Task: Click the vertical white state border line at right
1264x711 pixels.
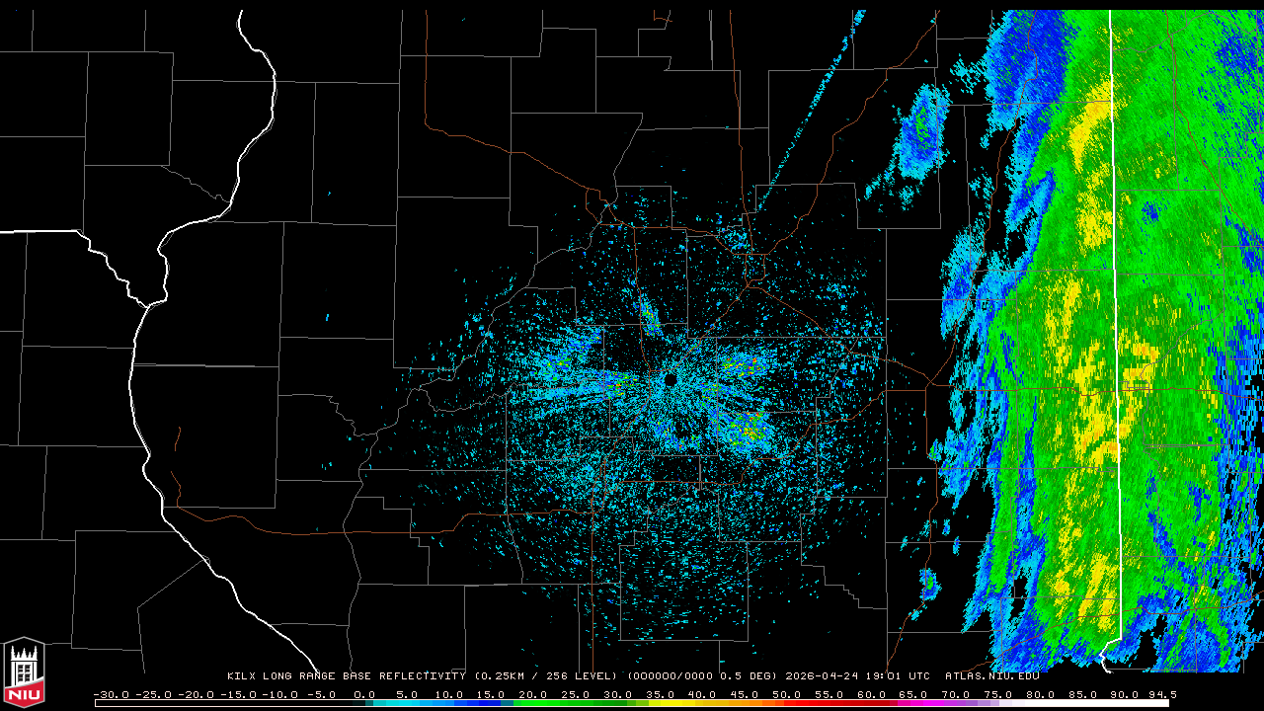Action: [x=1113, y=296]
